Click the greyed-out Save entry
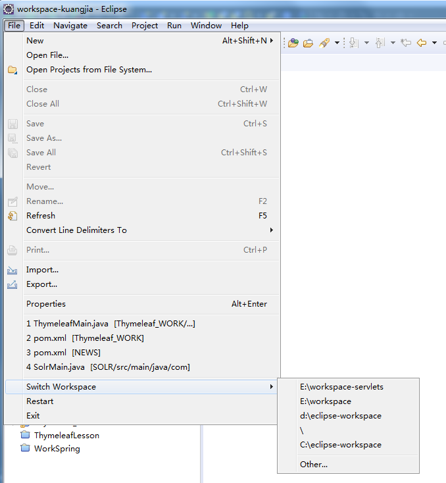This screenshot has width=446, height=483. (x=142, y=124)
